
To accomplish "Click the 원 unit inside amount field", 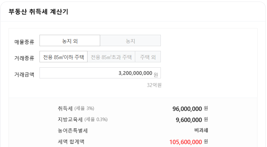I will point(156,74).
